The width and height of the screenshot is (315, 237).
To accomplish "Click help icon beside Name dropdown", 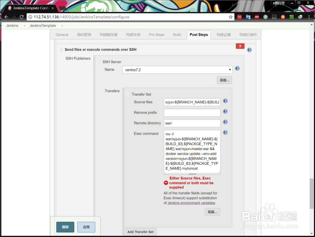I will click(x=237, y=68).
